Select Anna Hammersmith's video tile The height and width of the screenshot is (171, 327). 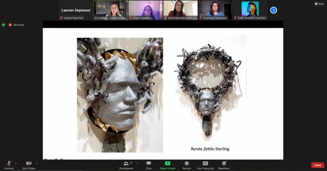point(180,10)
